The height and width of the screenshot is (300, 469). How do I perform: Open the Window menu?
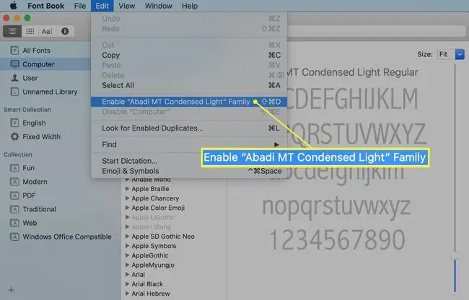point(158,6)
